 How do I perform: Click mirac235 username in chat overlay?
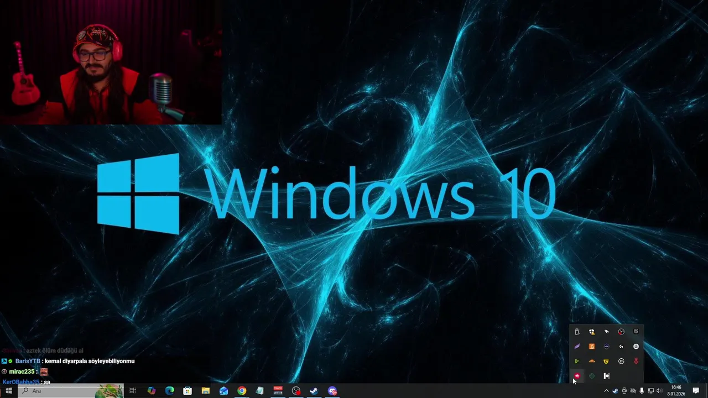[x=22, y=371]
